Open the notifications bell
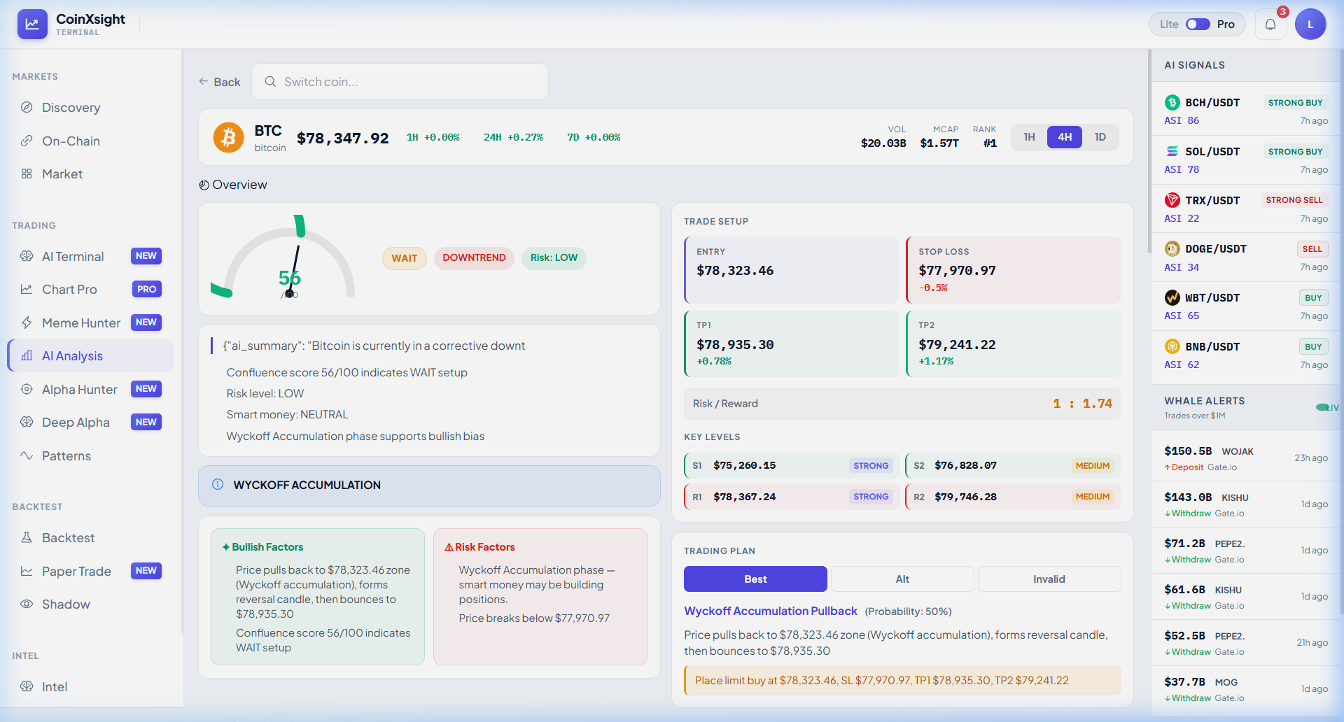The image size is (1344, 722). pos(1270,24)
